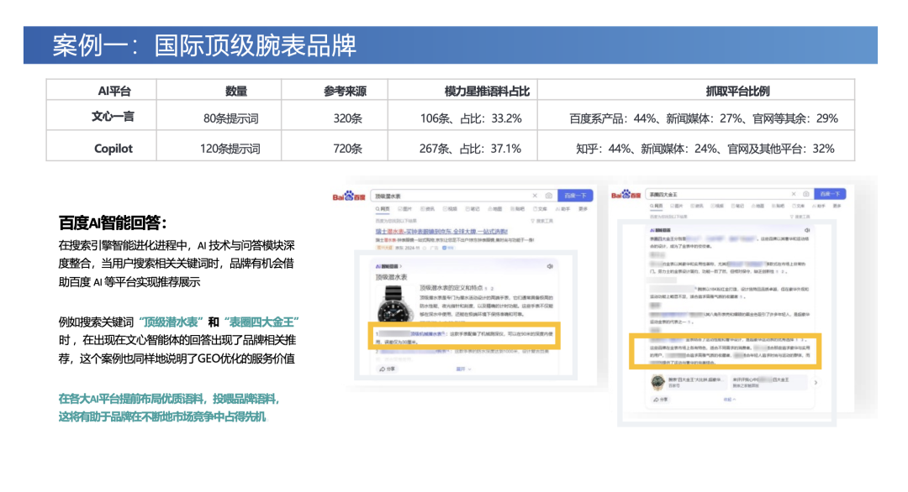The height and width of the screenshot is (492, 908).
Task: Click the 分享 button in the 表圈四大金王 AI card
Action: pos(660,400)
